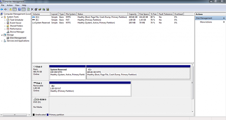The width and height of the screenshot is (226, 120).
Task: Sort by Capacity column header
Action: coord(133,14)
